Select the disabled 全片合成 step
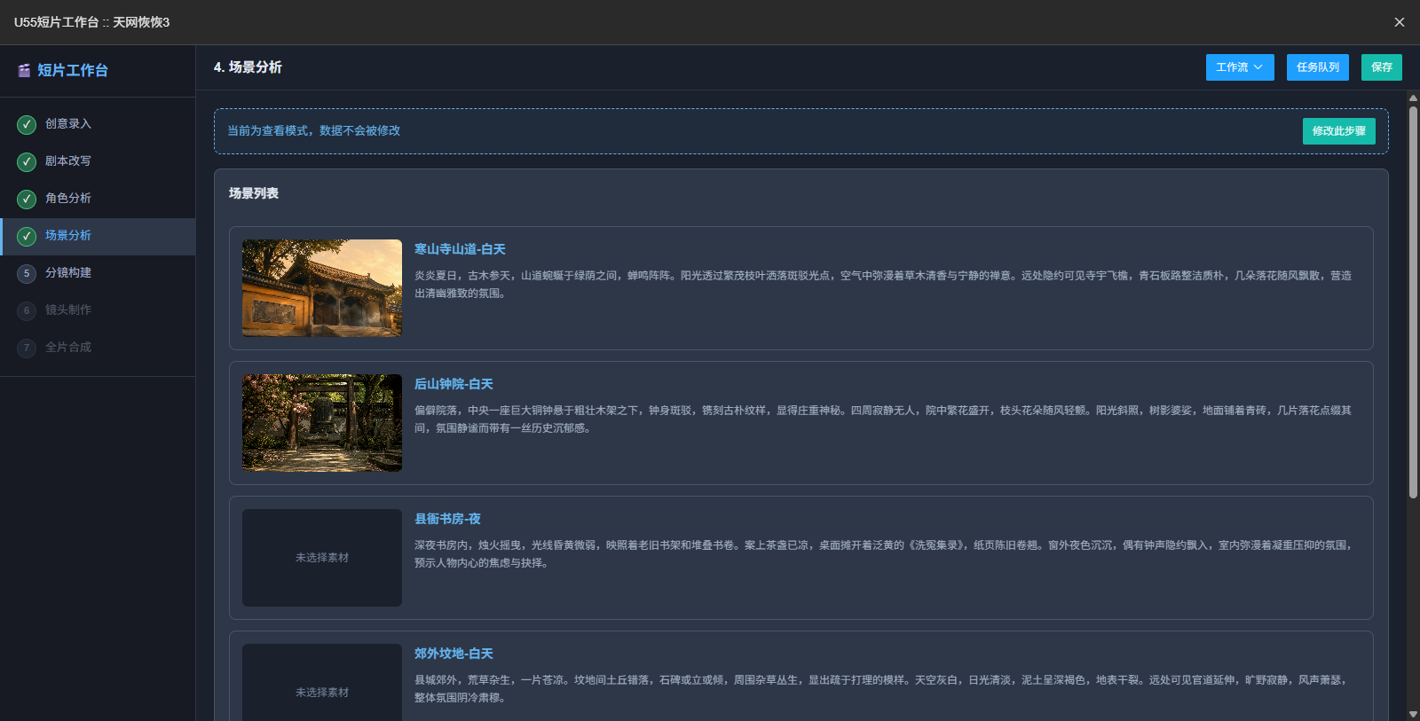The height and width of the screenshot is (721, 1420). pyautogui.click(x=98, y=348)
